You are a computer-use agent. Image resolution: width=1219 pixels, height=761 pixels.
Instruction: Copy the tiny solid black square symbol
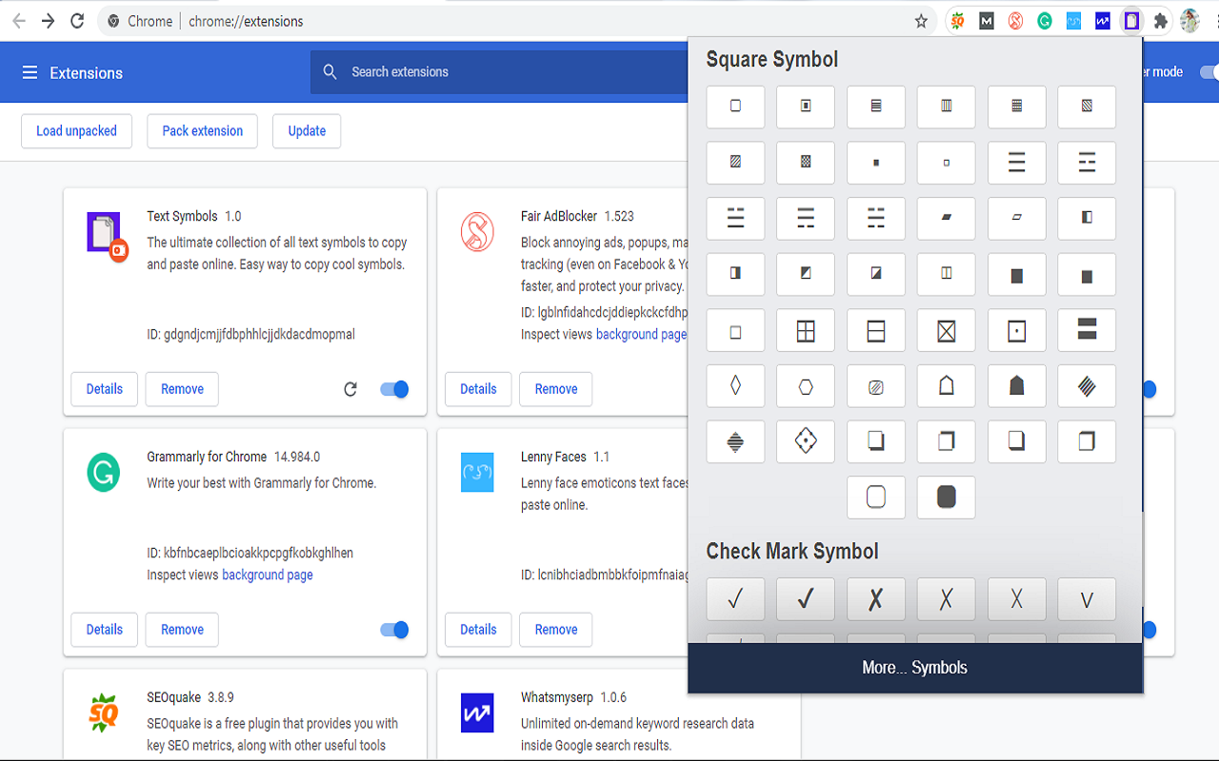pos(876,162)
